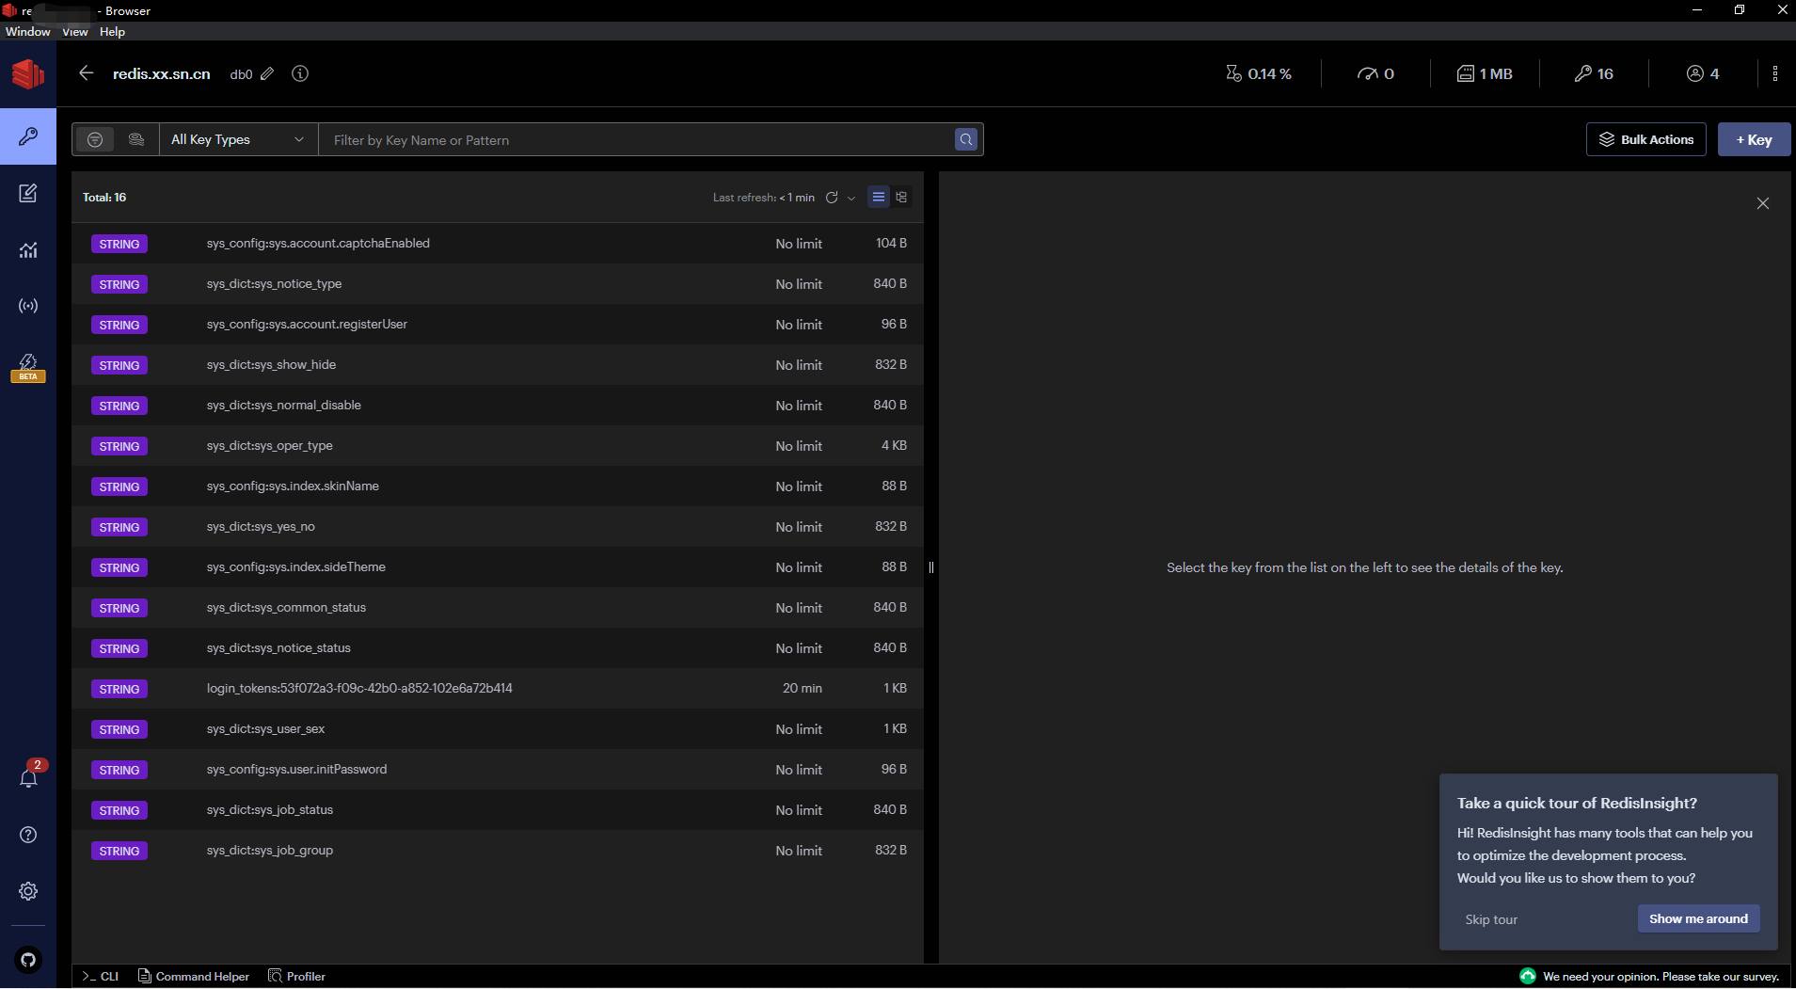Edit the db0 database index pencil
This screenshot has height=989, width=1796.
pyautogui.click(x=267, y=73)
